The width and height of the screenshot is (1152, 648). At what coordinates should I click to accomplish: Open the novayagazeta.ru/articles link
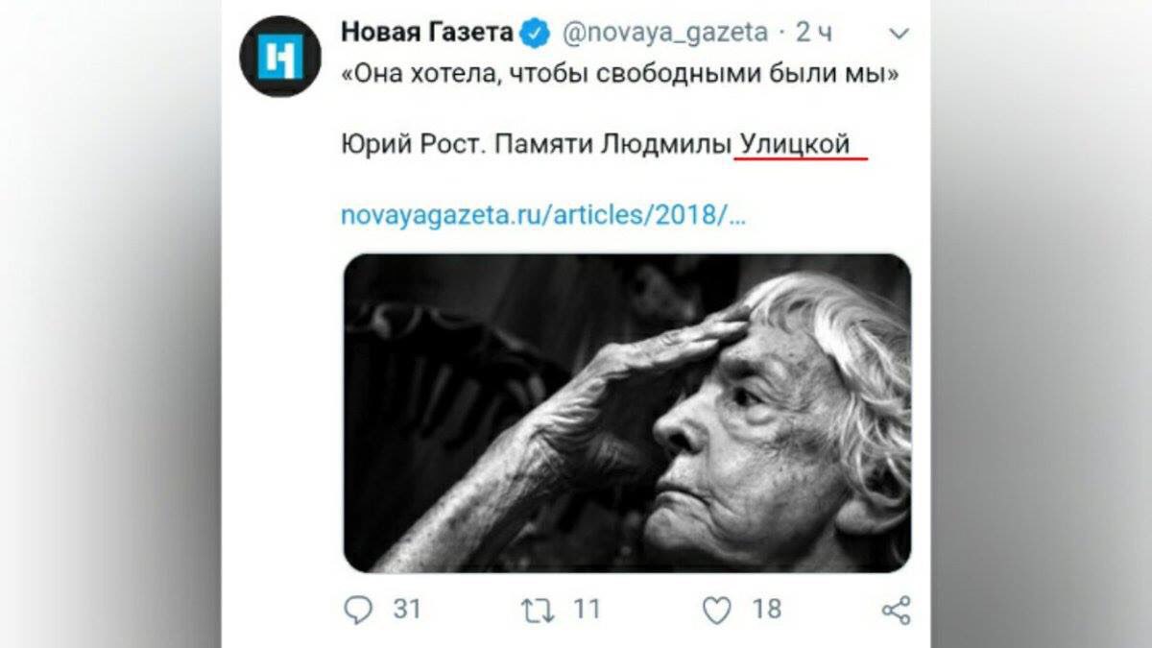coord(543,214)
